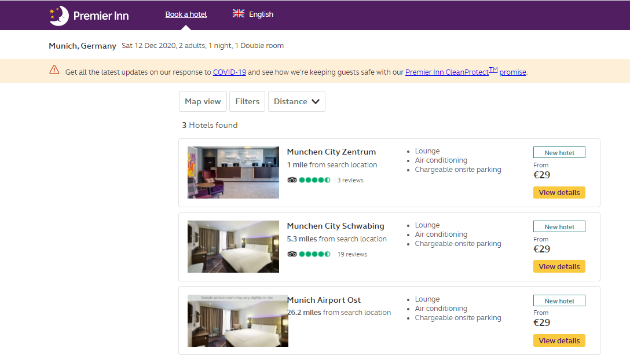Click New hotel badge on Munchen City Schwabing
630x363 pixels.
click(559, 227)
